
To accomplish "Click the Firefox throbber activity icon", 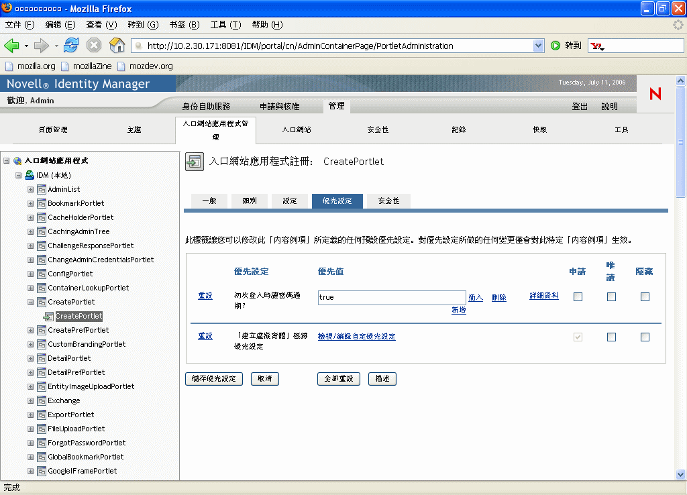I will 678,25.
